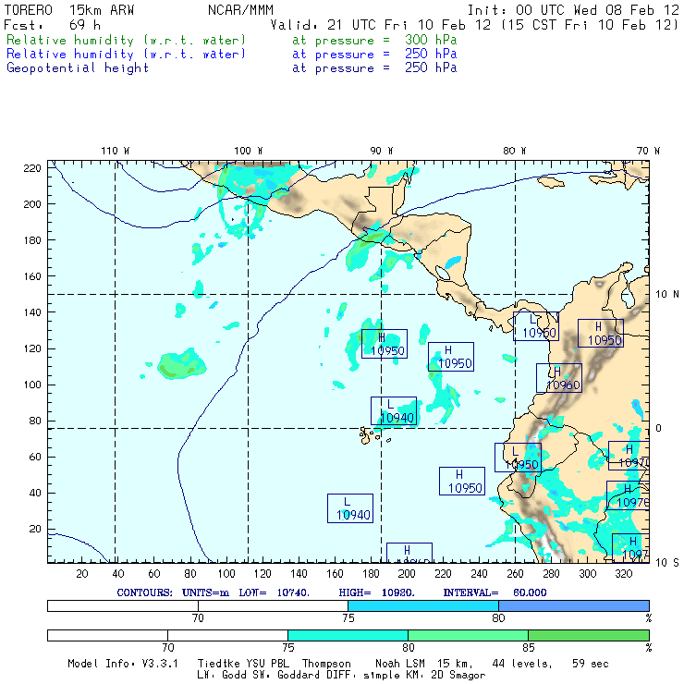Click the green Relative humidity legend label

click(127, 41)
